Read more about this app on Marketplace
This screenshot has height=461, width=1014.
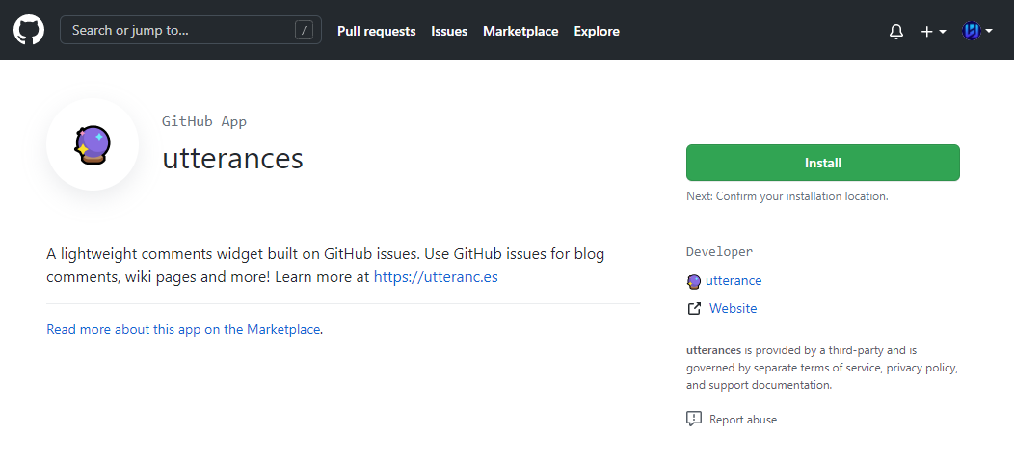pyautogui.click(x=183, y=329)
